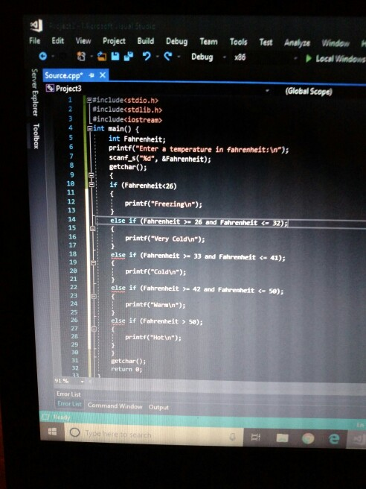Close the Source.cpp tab
366x489 pixels.
(x=103, y=75)
